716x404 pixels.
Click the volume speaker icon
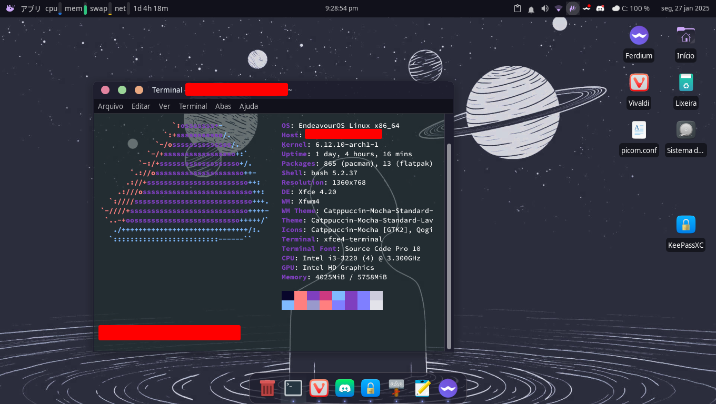[x=545, y=8]
